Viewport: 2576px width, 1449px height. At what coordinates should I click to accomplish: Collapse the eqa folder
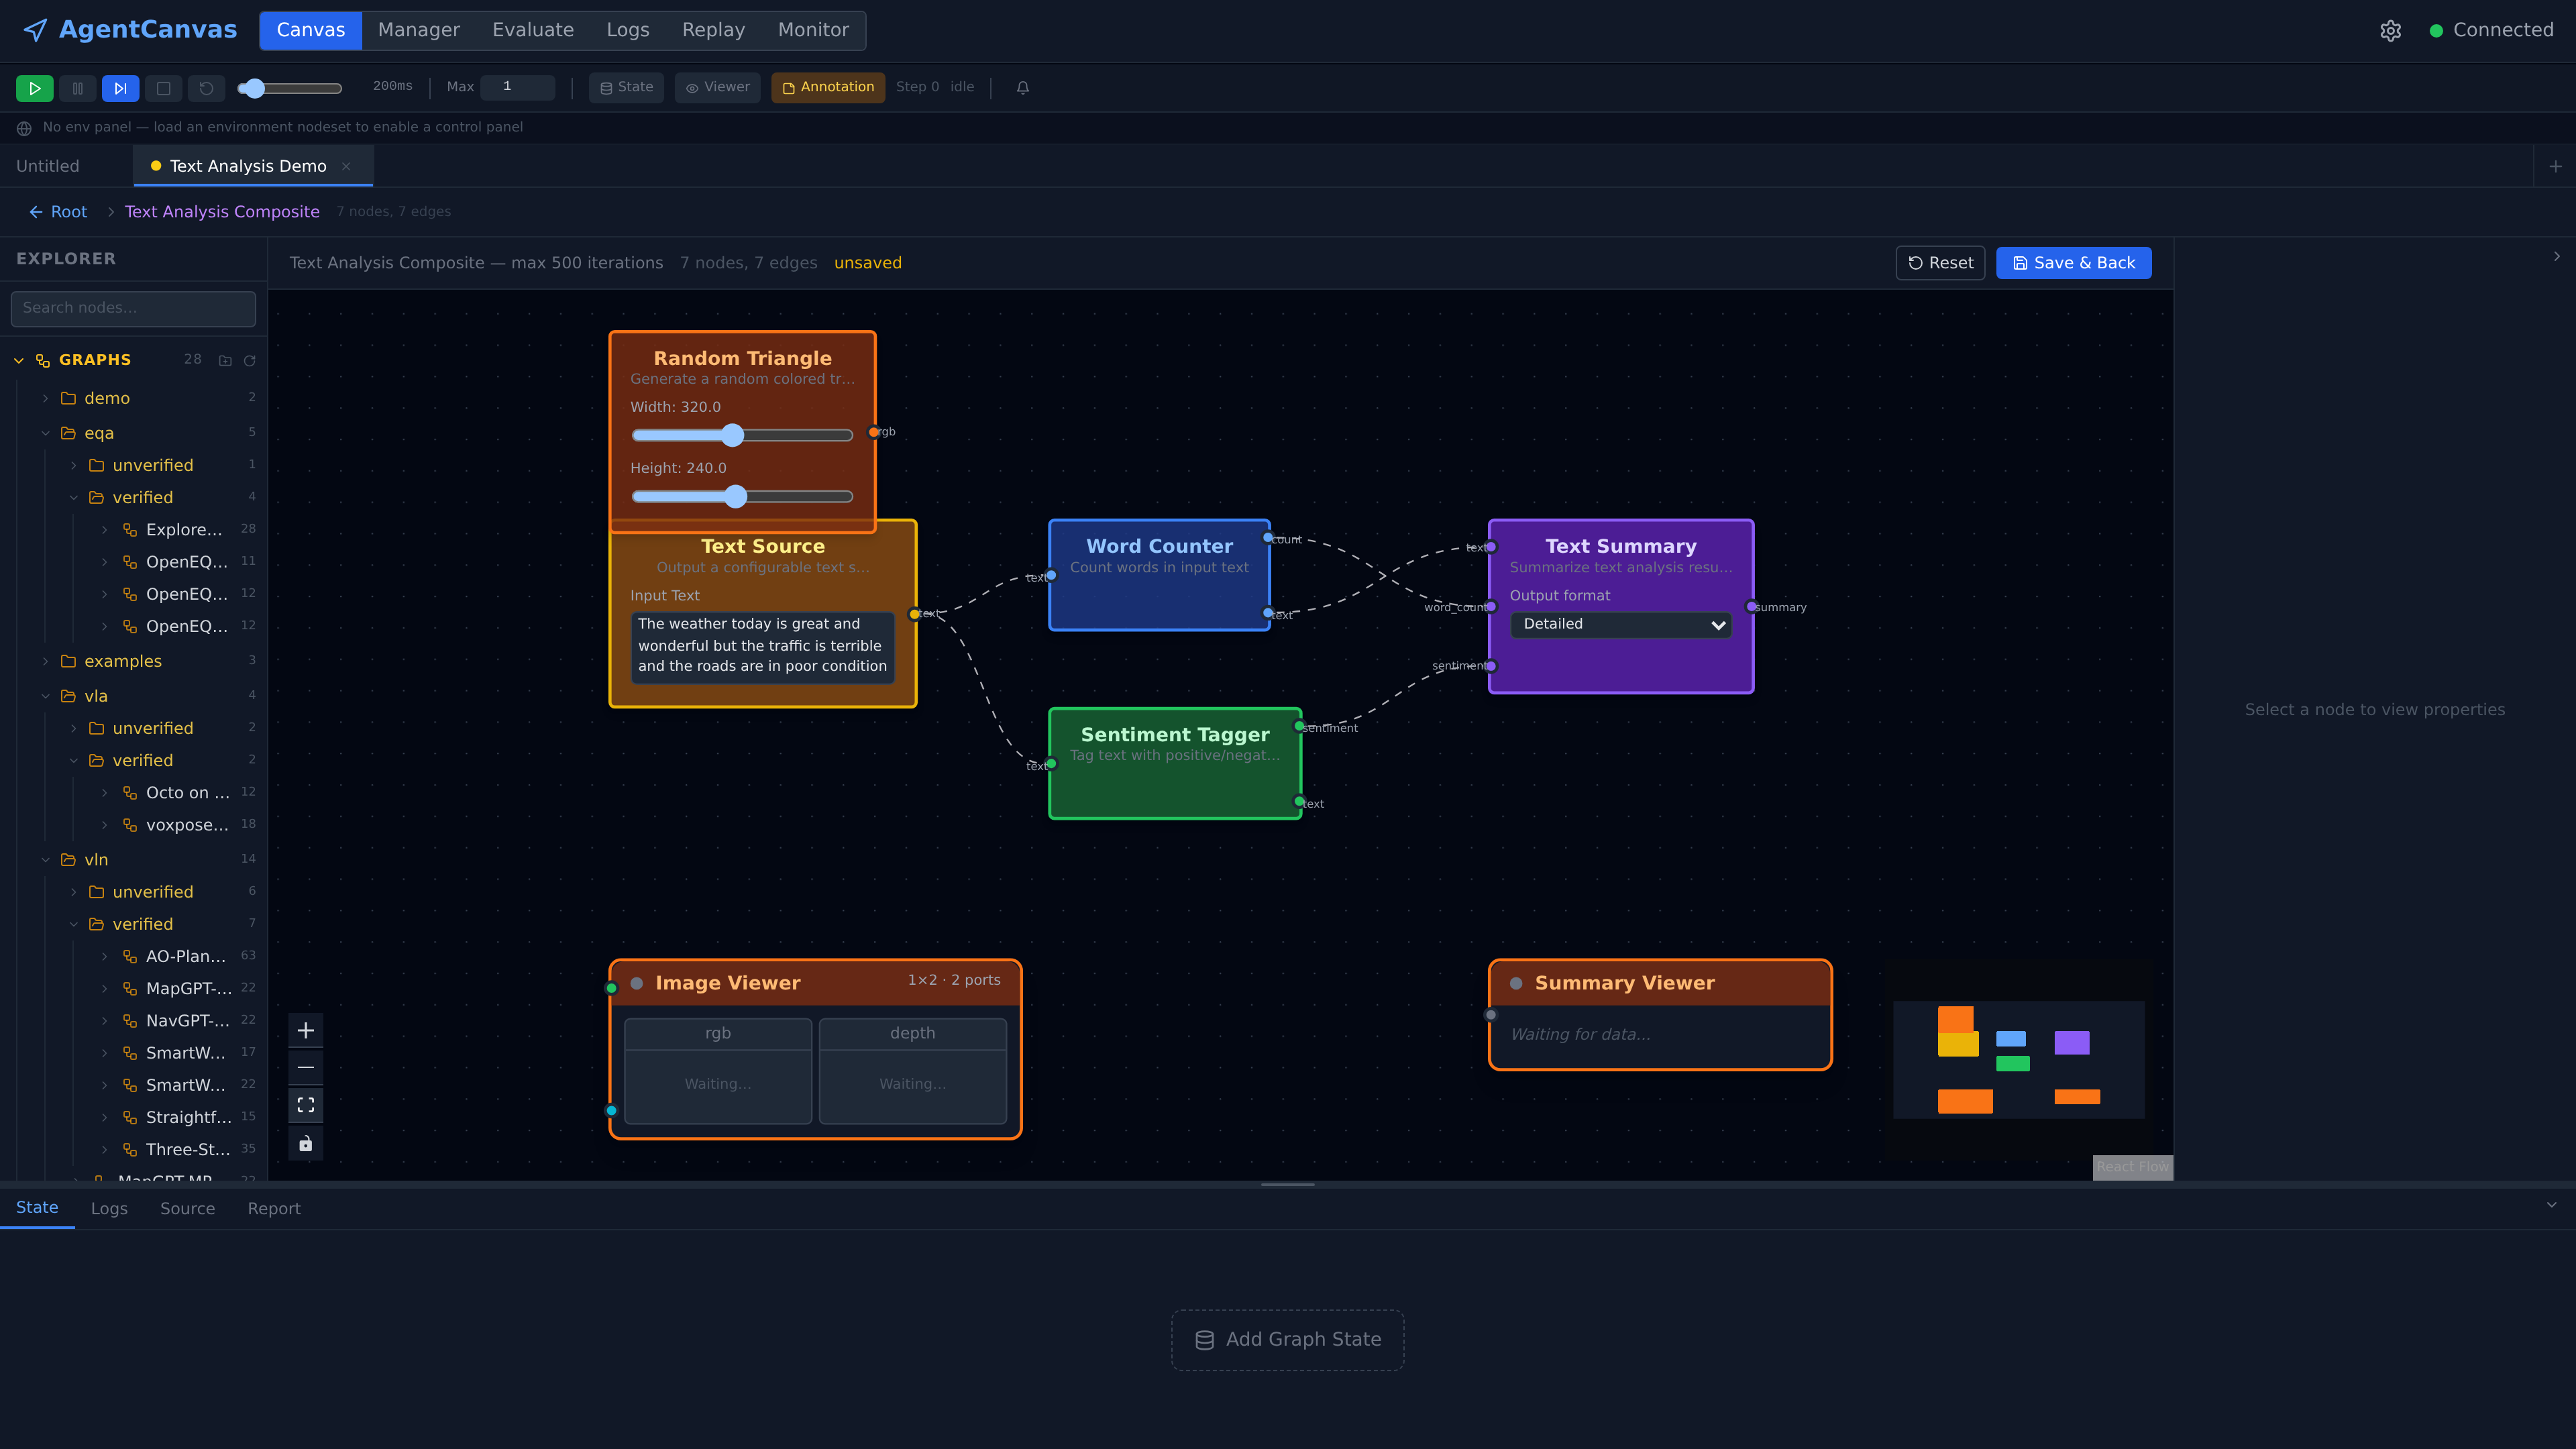point(45,433)
